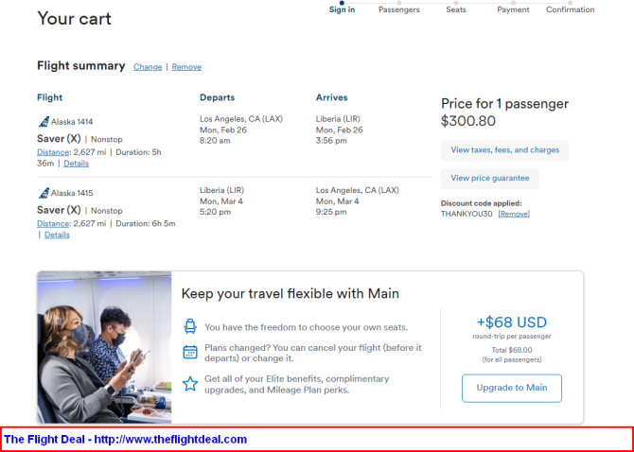Select the Confirmation progress step
Viewport: 634px width, 452px height.
pyautogui.click(x=570, y=9)
